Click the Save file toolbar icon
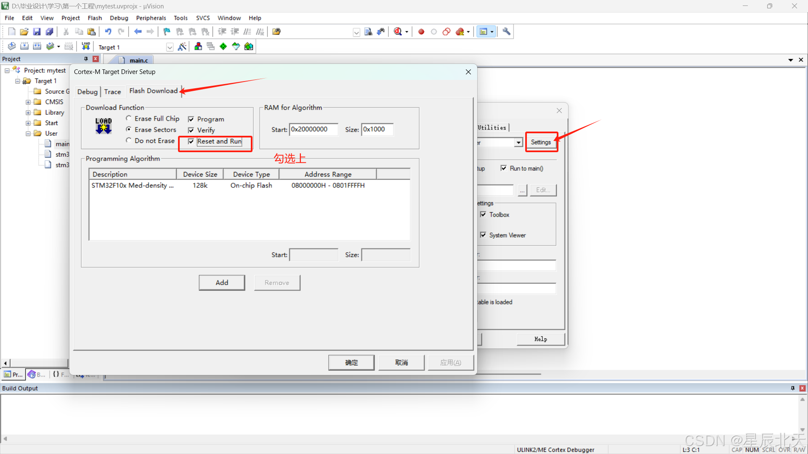The height and width of the screenshot is (454, 808). pos(37,32)
